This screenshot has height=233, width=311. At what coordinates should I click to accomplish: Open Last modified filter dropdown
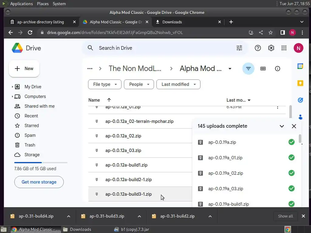click(178, 84)
